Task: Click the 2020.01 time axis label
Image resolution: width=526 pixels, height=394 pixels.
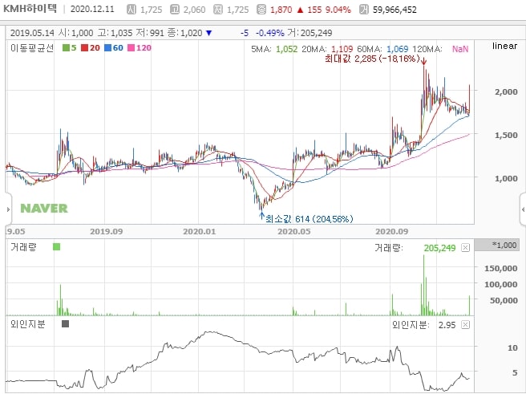Action: (200, 232)
